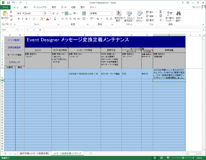This screenshot has height=160, width=206.
Task: Toggle top vertical alignment
Action: 63,13
